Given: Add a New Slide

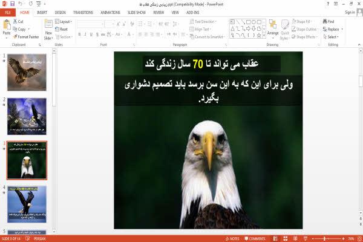Looking at the screenshot, I should click(48, 30).
